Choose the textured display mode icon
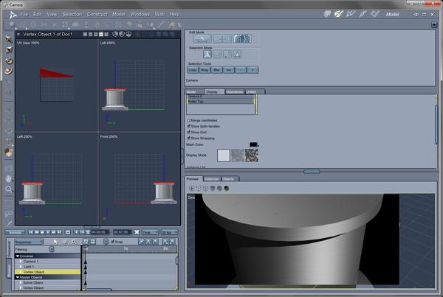 pyautogui.click(x=252, y=155)
